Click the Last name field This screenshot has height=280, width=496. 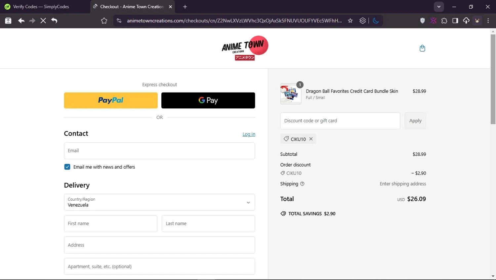pyautogui.click(x=208, y=223)
